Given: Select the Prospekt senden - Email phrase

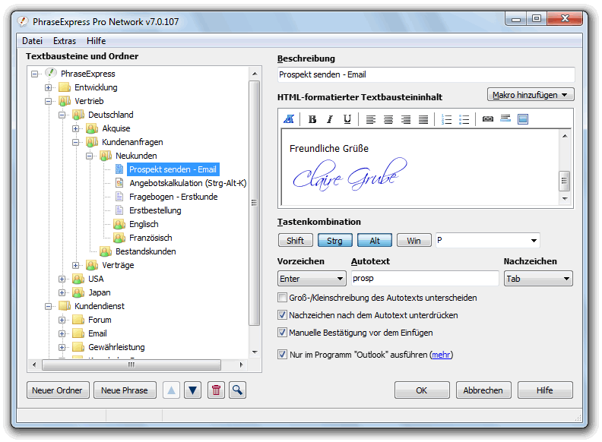Looking at the screenshot, I should coord(173,169).
